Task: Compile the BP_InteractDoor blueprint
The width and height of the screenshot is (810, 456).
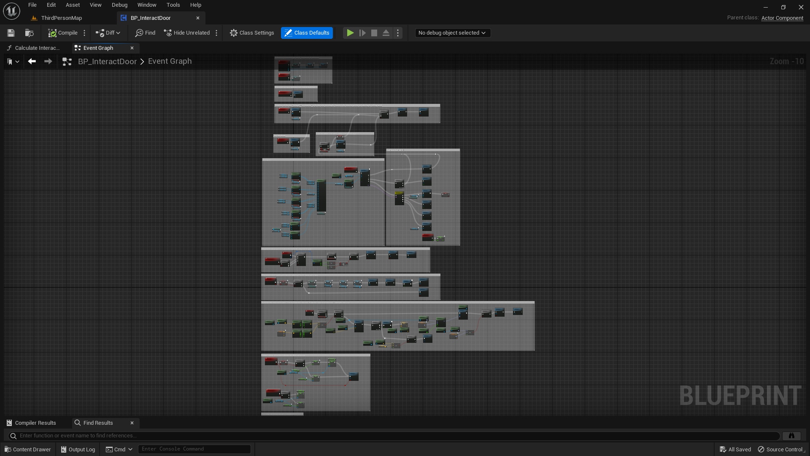Action: [63, 33]
